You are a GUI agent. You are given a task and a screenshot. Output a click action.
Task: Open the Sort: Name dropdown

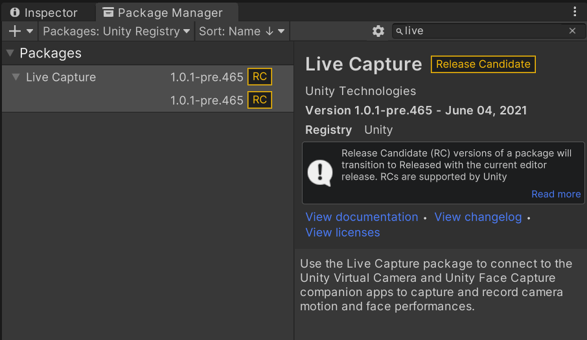pyautogui.click(x=242, y=31)
